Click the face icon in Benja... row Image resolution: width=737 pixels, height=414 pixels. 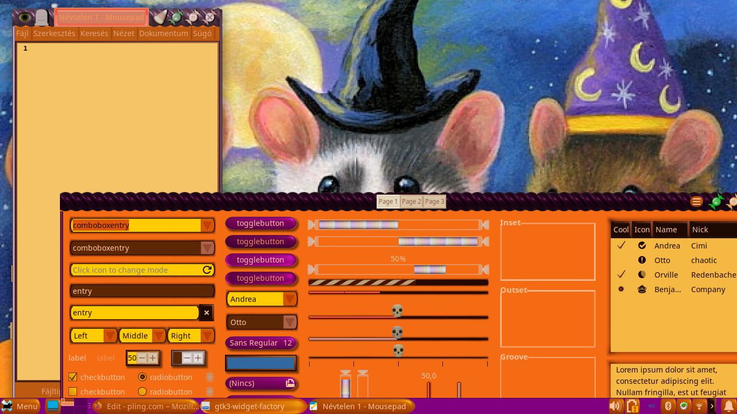point(642,289)
